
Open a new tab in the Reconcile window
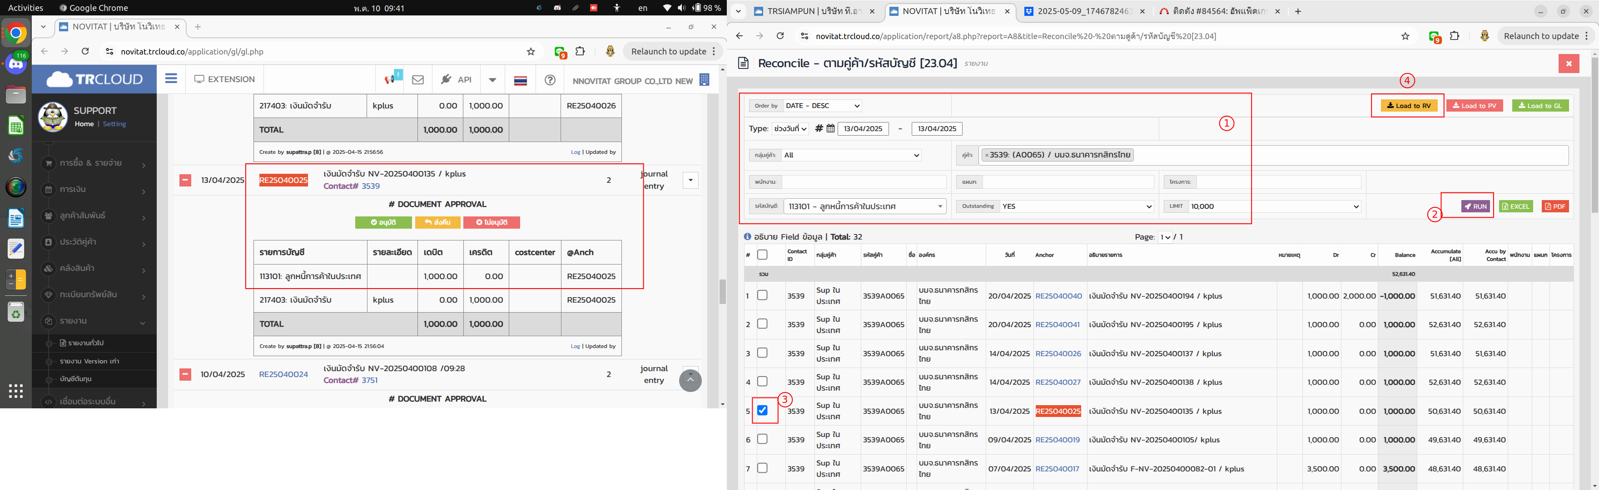[x=1297, y=11]
